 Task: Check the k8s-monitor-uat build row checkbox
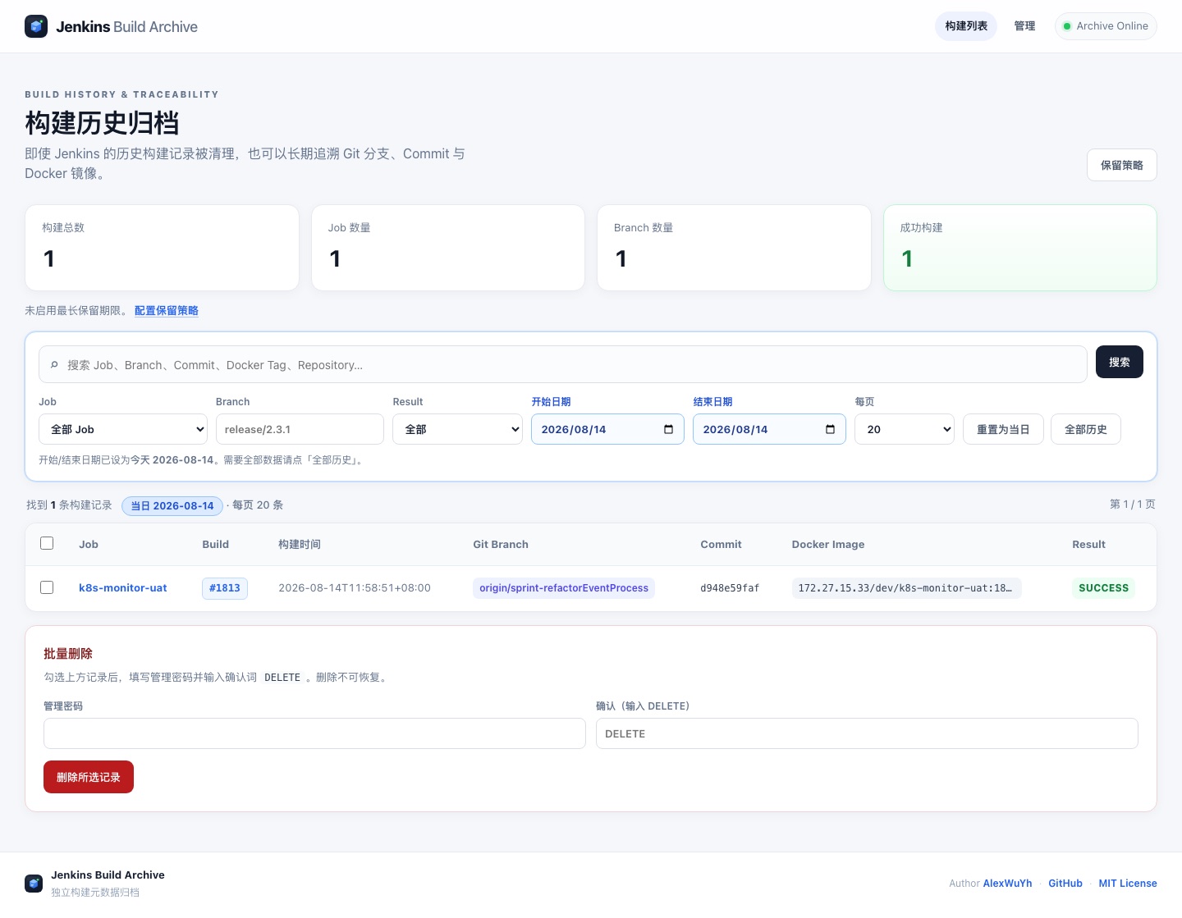47,587
